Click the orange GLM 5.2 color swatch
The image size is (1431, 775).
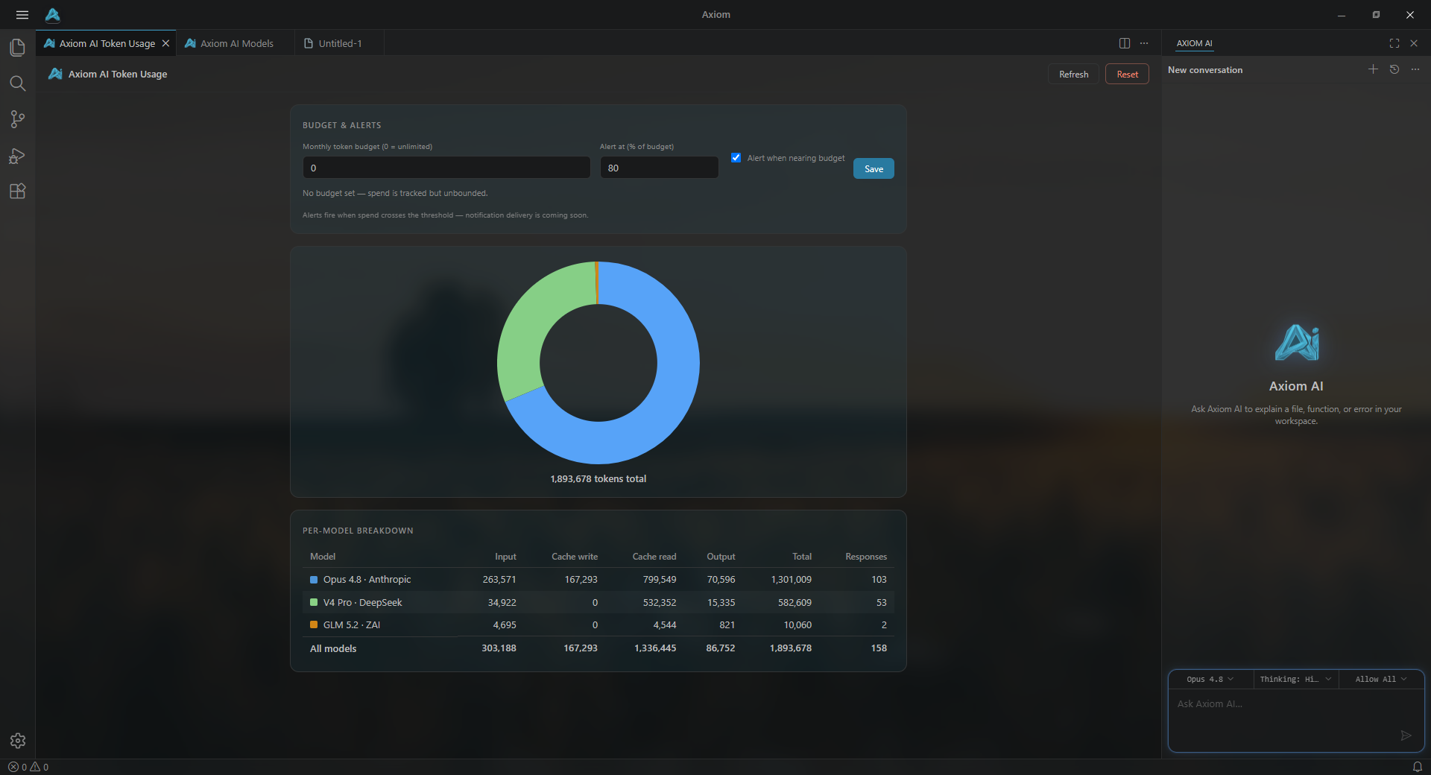pos(314,624)
